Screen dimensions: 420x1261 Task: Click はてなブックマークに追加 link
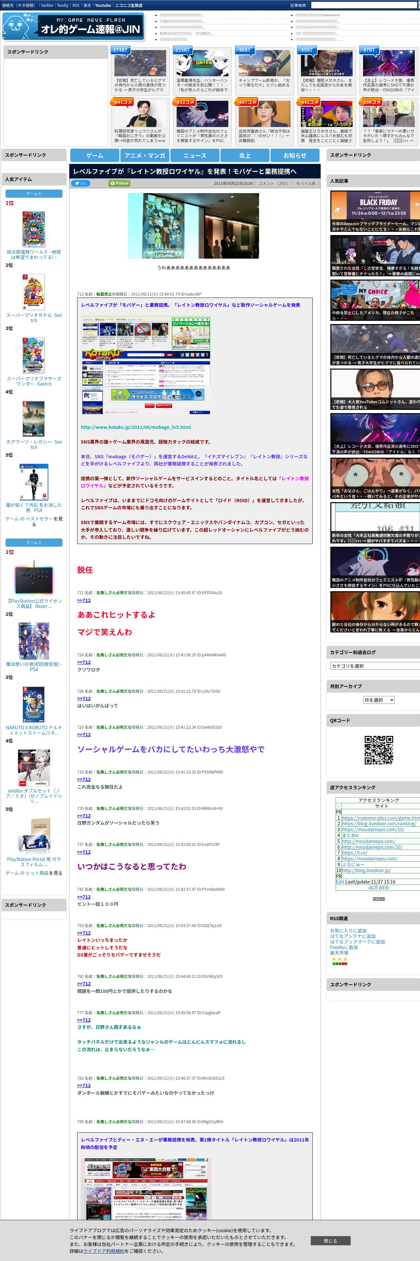[358, 941]
